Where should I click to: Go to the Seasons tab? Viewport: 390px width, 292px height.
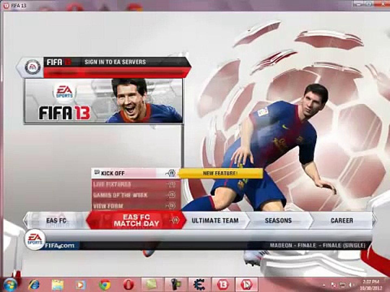tap(278, 221)
